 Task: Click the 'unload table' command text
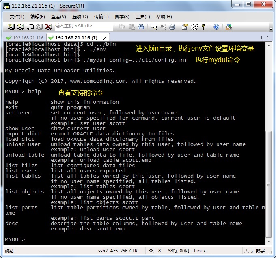coord(25,155)
